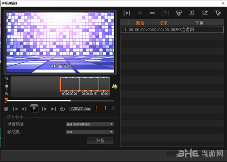The image size is (227, 162).
Task: Step back one frame
Action: [24, 109]
